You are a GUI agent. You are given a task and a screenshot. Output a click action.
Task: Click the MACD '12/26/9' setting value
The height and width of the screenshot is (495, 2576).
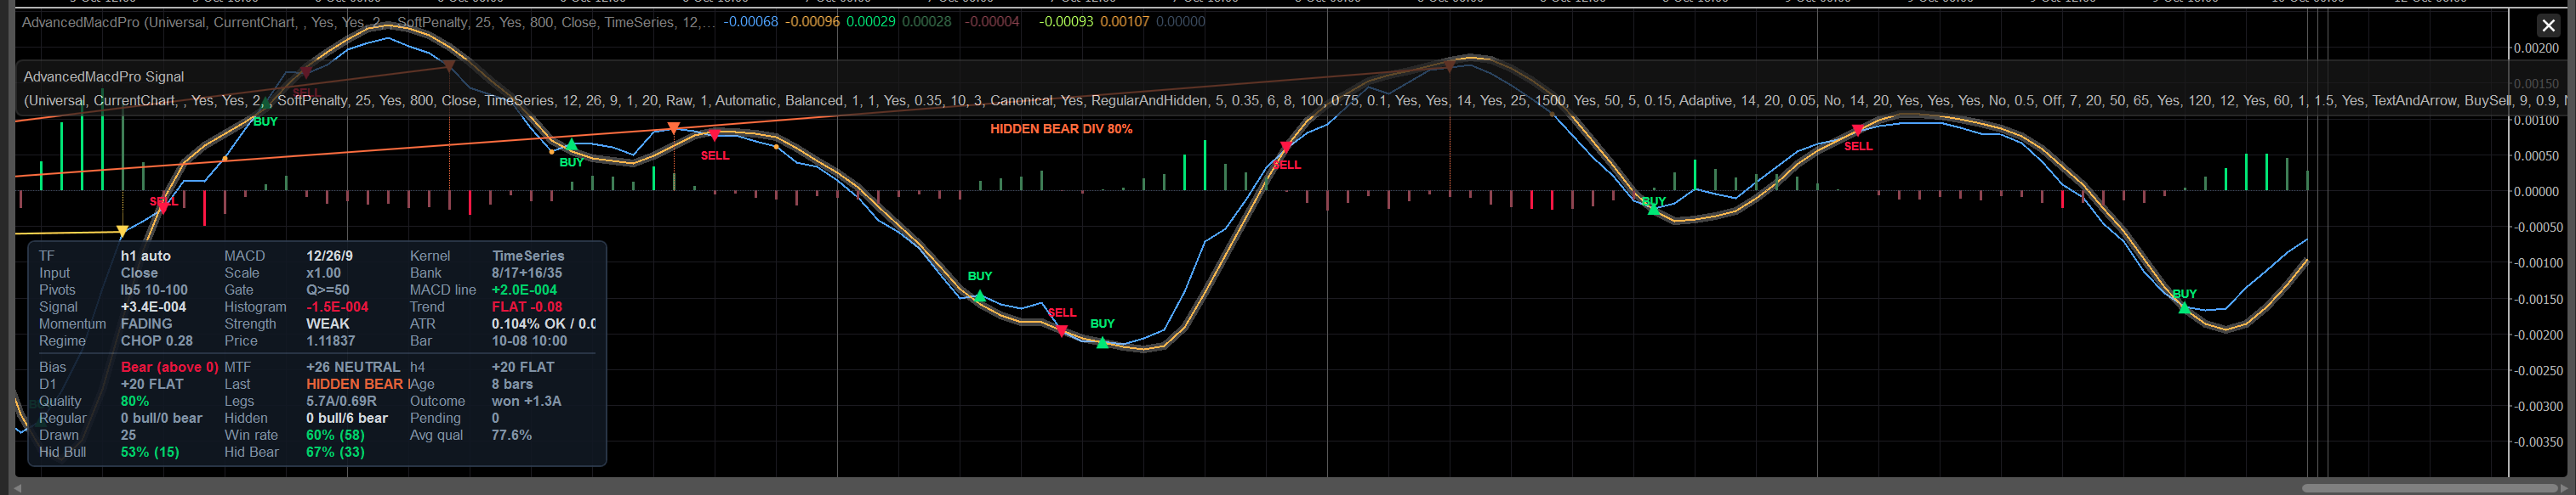click(330, 256)
